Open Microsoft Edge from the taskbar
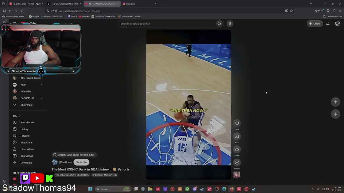344x193 pixels. pyautogui.click(x=224, y=189)
